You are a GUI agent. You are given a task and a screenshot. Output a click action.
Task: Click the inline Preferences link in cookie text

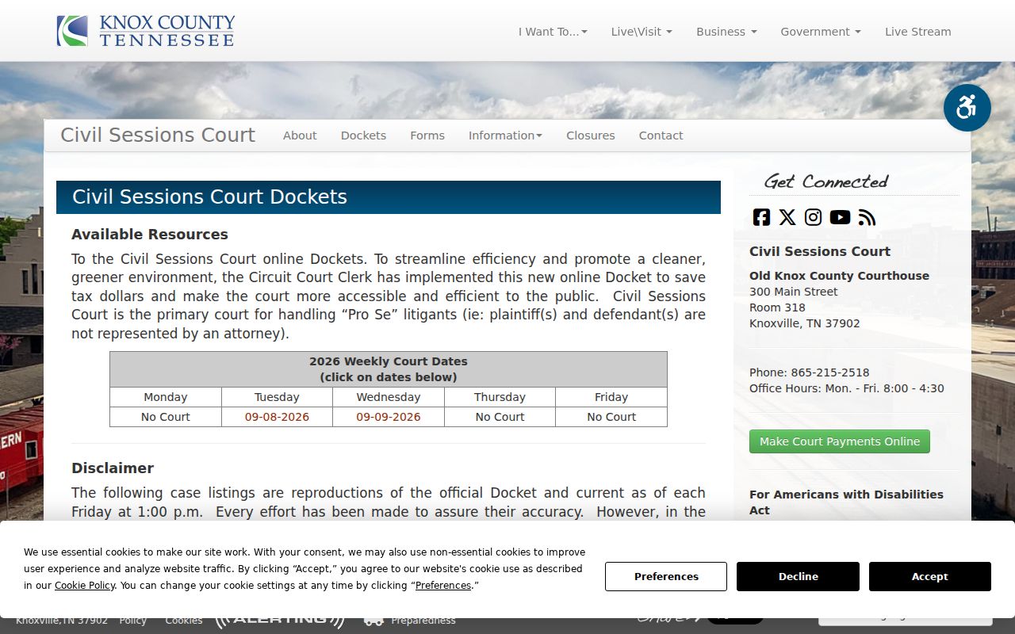443,586
